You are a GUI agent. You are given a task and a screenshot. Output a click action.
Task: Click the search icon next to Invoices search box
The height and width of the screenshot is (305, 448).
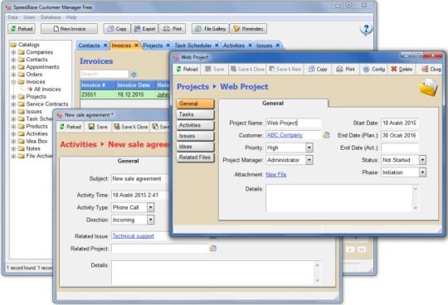pos(134,75)
